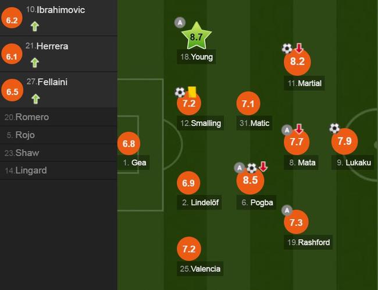Click the goal ball icon above Lukaku
The image size is (378, 290).
point(334,128)
